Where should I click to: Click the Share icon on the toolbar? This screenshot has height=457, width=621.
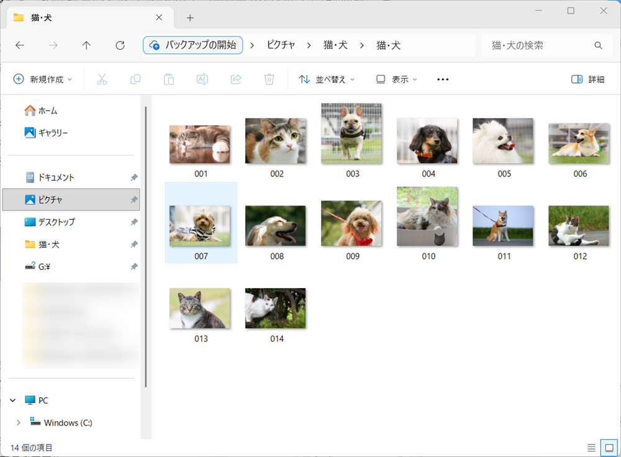(235, 79)
